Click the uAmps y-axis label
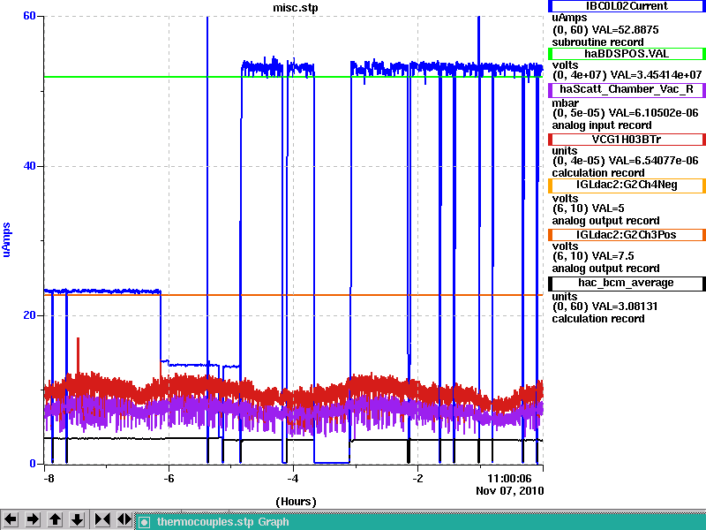 pos(6,239)
